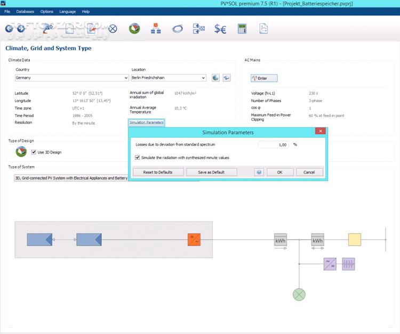Select the purple battery inverter symbol
The image size is (400, 334).
330,264
